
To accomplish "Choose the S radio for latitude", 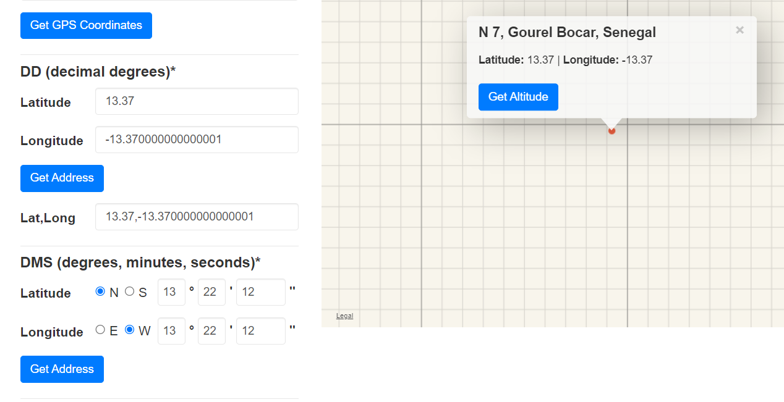I will point(129,291).
